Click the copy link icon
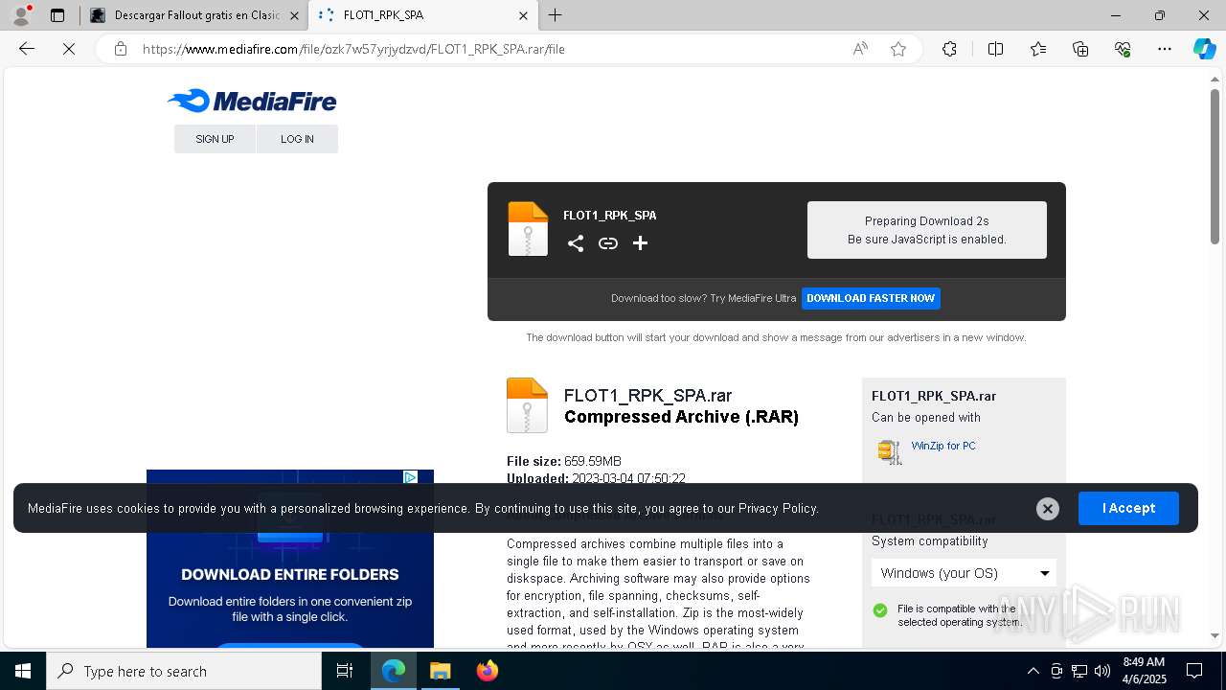 click(608, 243)
